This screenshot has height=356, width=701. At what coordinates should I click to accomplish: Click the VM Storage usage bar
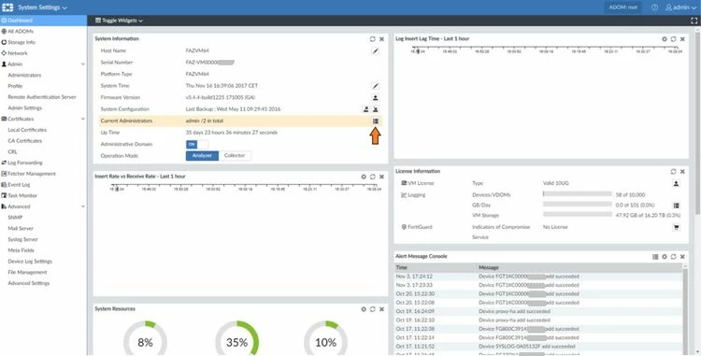click(578, 215)
